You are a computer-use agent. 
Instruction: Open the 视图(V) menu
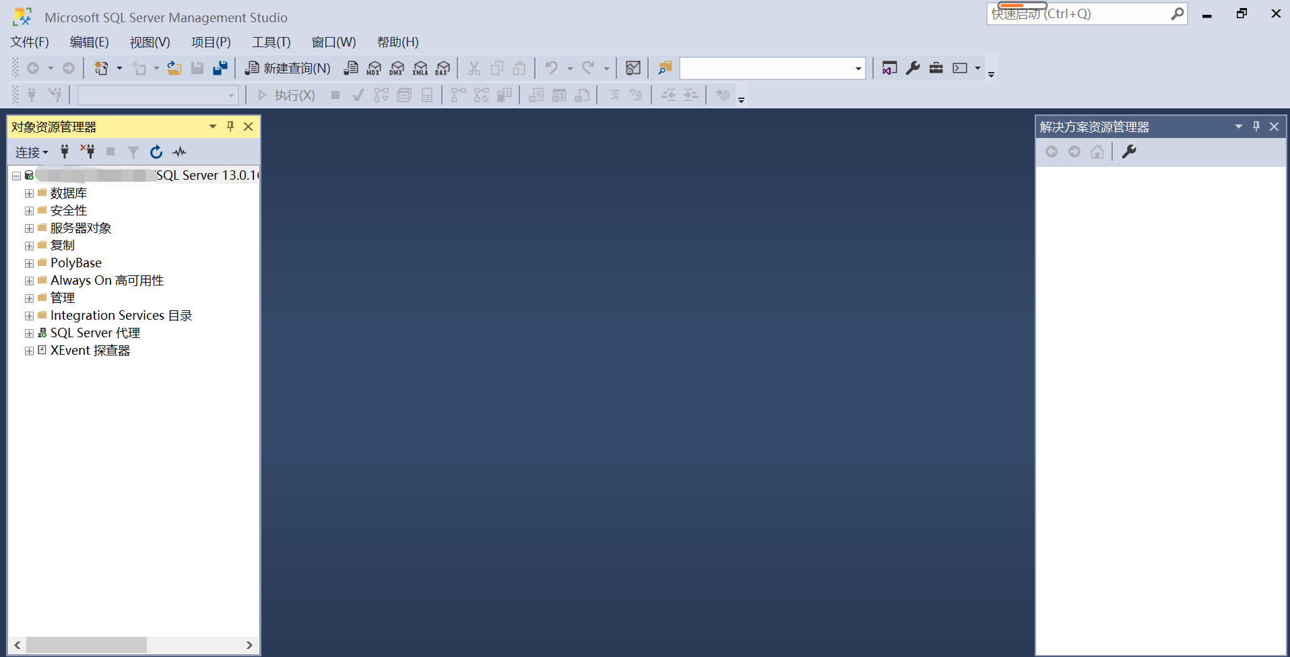(150, 42)
